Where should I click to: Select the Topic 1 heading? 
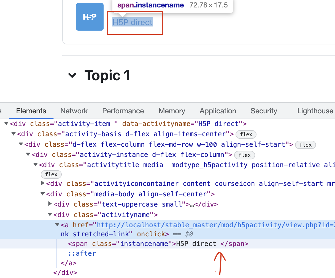coord(107,76)
